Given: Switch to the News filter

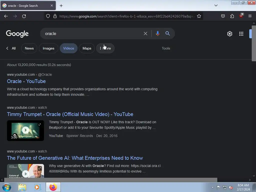Looking at the screenshot, I should pos(29,48).
